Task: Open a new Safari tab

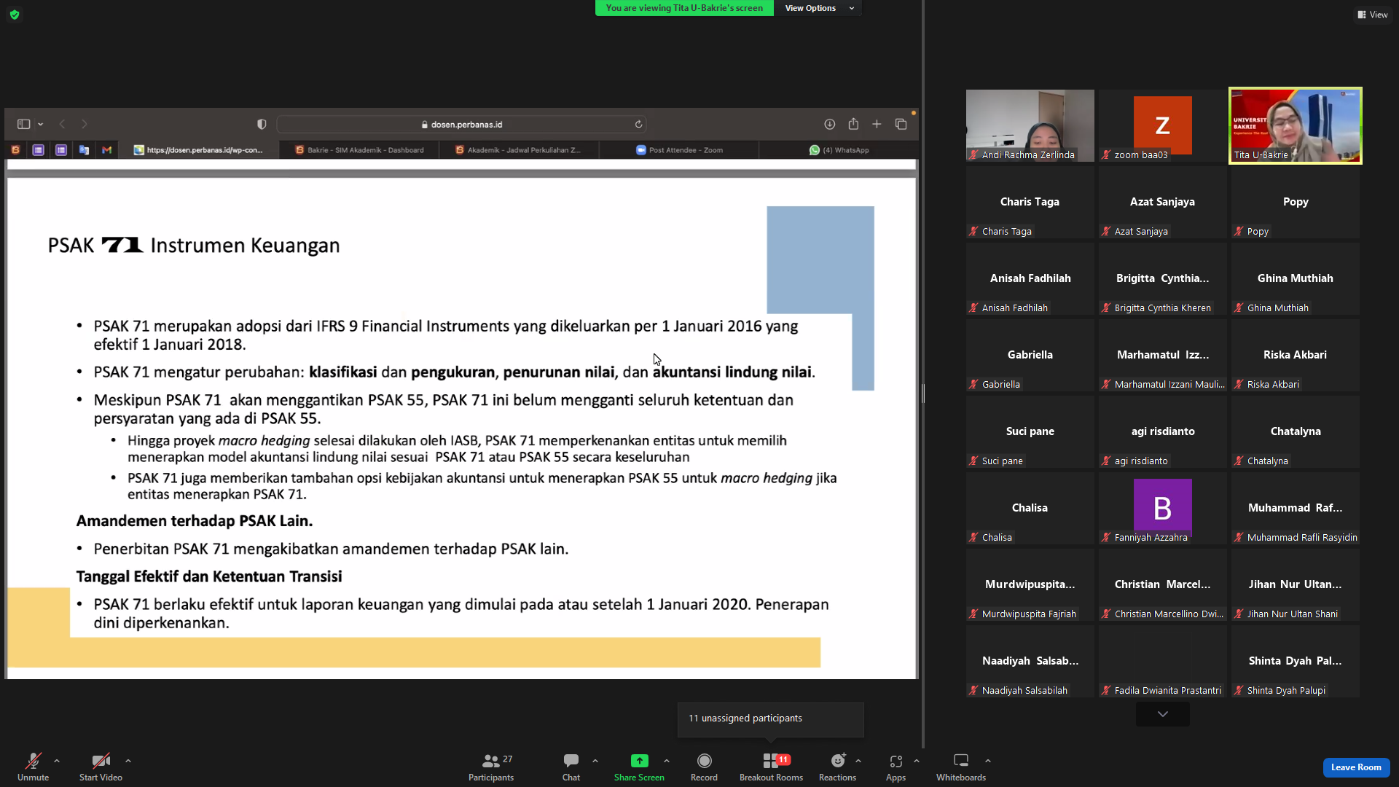Action: coord(877,125)
